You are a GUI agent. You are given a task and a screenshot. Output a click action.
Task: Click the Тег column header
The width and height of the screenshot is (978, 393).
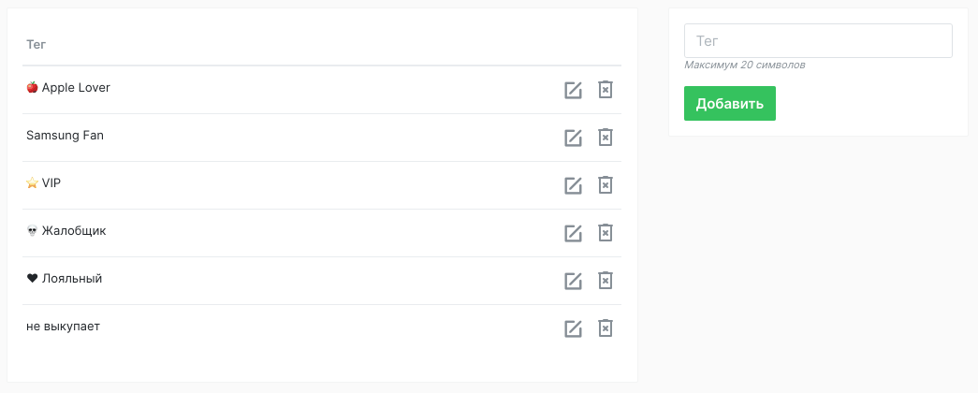(x=36, y=44)
